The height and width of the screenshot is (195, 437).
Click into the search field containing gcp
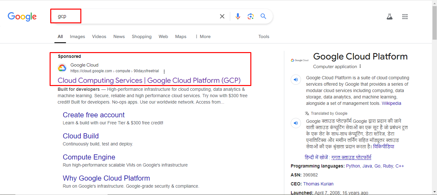(x=134, y=16)
